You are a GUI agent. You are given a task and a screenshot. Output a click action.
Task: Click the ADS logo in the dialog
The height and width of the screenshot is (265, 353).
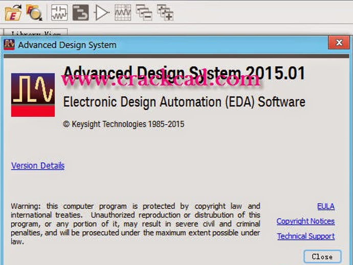(x=33, y=95)
